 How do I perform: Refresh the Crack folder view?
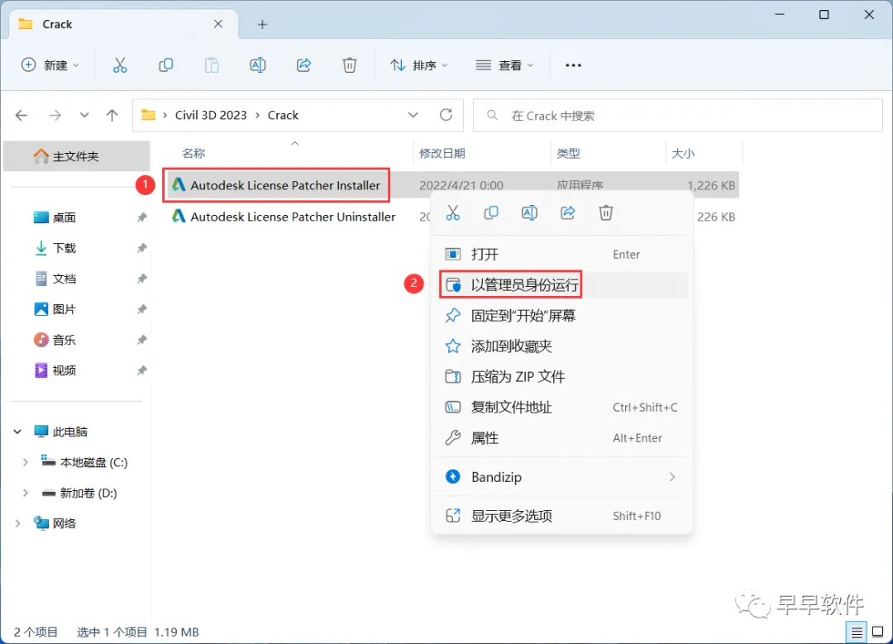point(446,115)
